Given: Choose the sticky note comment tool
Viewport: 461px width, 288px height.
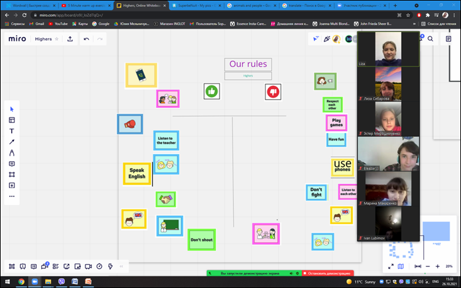Looking at the screenshot, I should (11, 164).
